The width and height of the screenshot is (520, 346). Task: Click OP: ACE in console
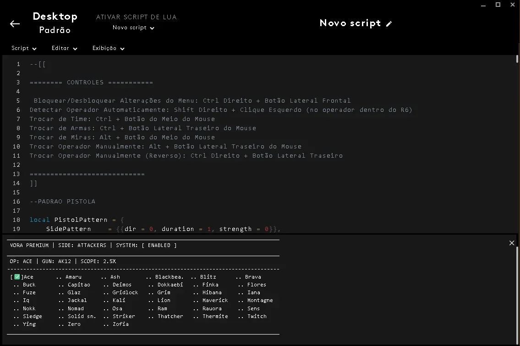point(21,261)
